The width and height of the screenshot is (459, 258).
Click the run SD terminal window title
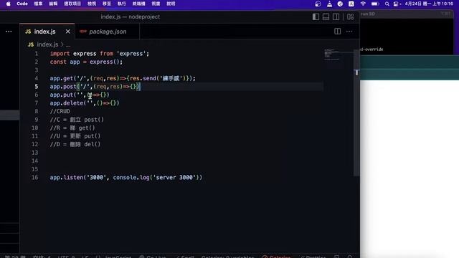(x=368, y=14)
